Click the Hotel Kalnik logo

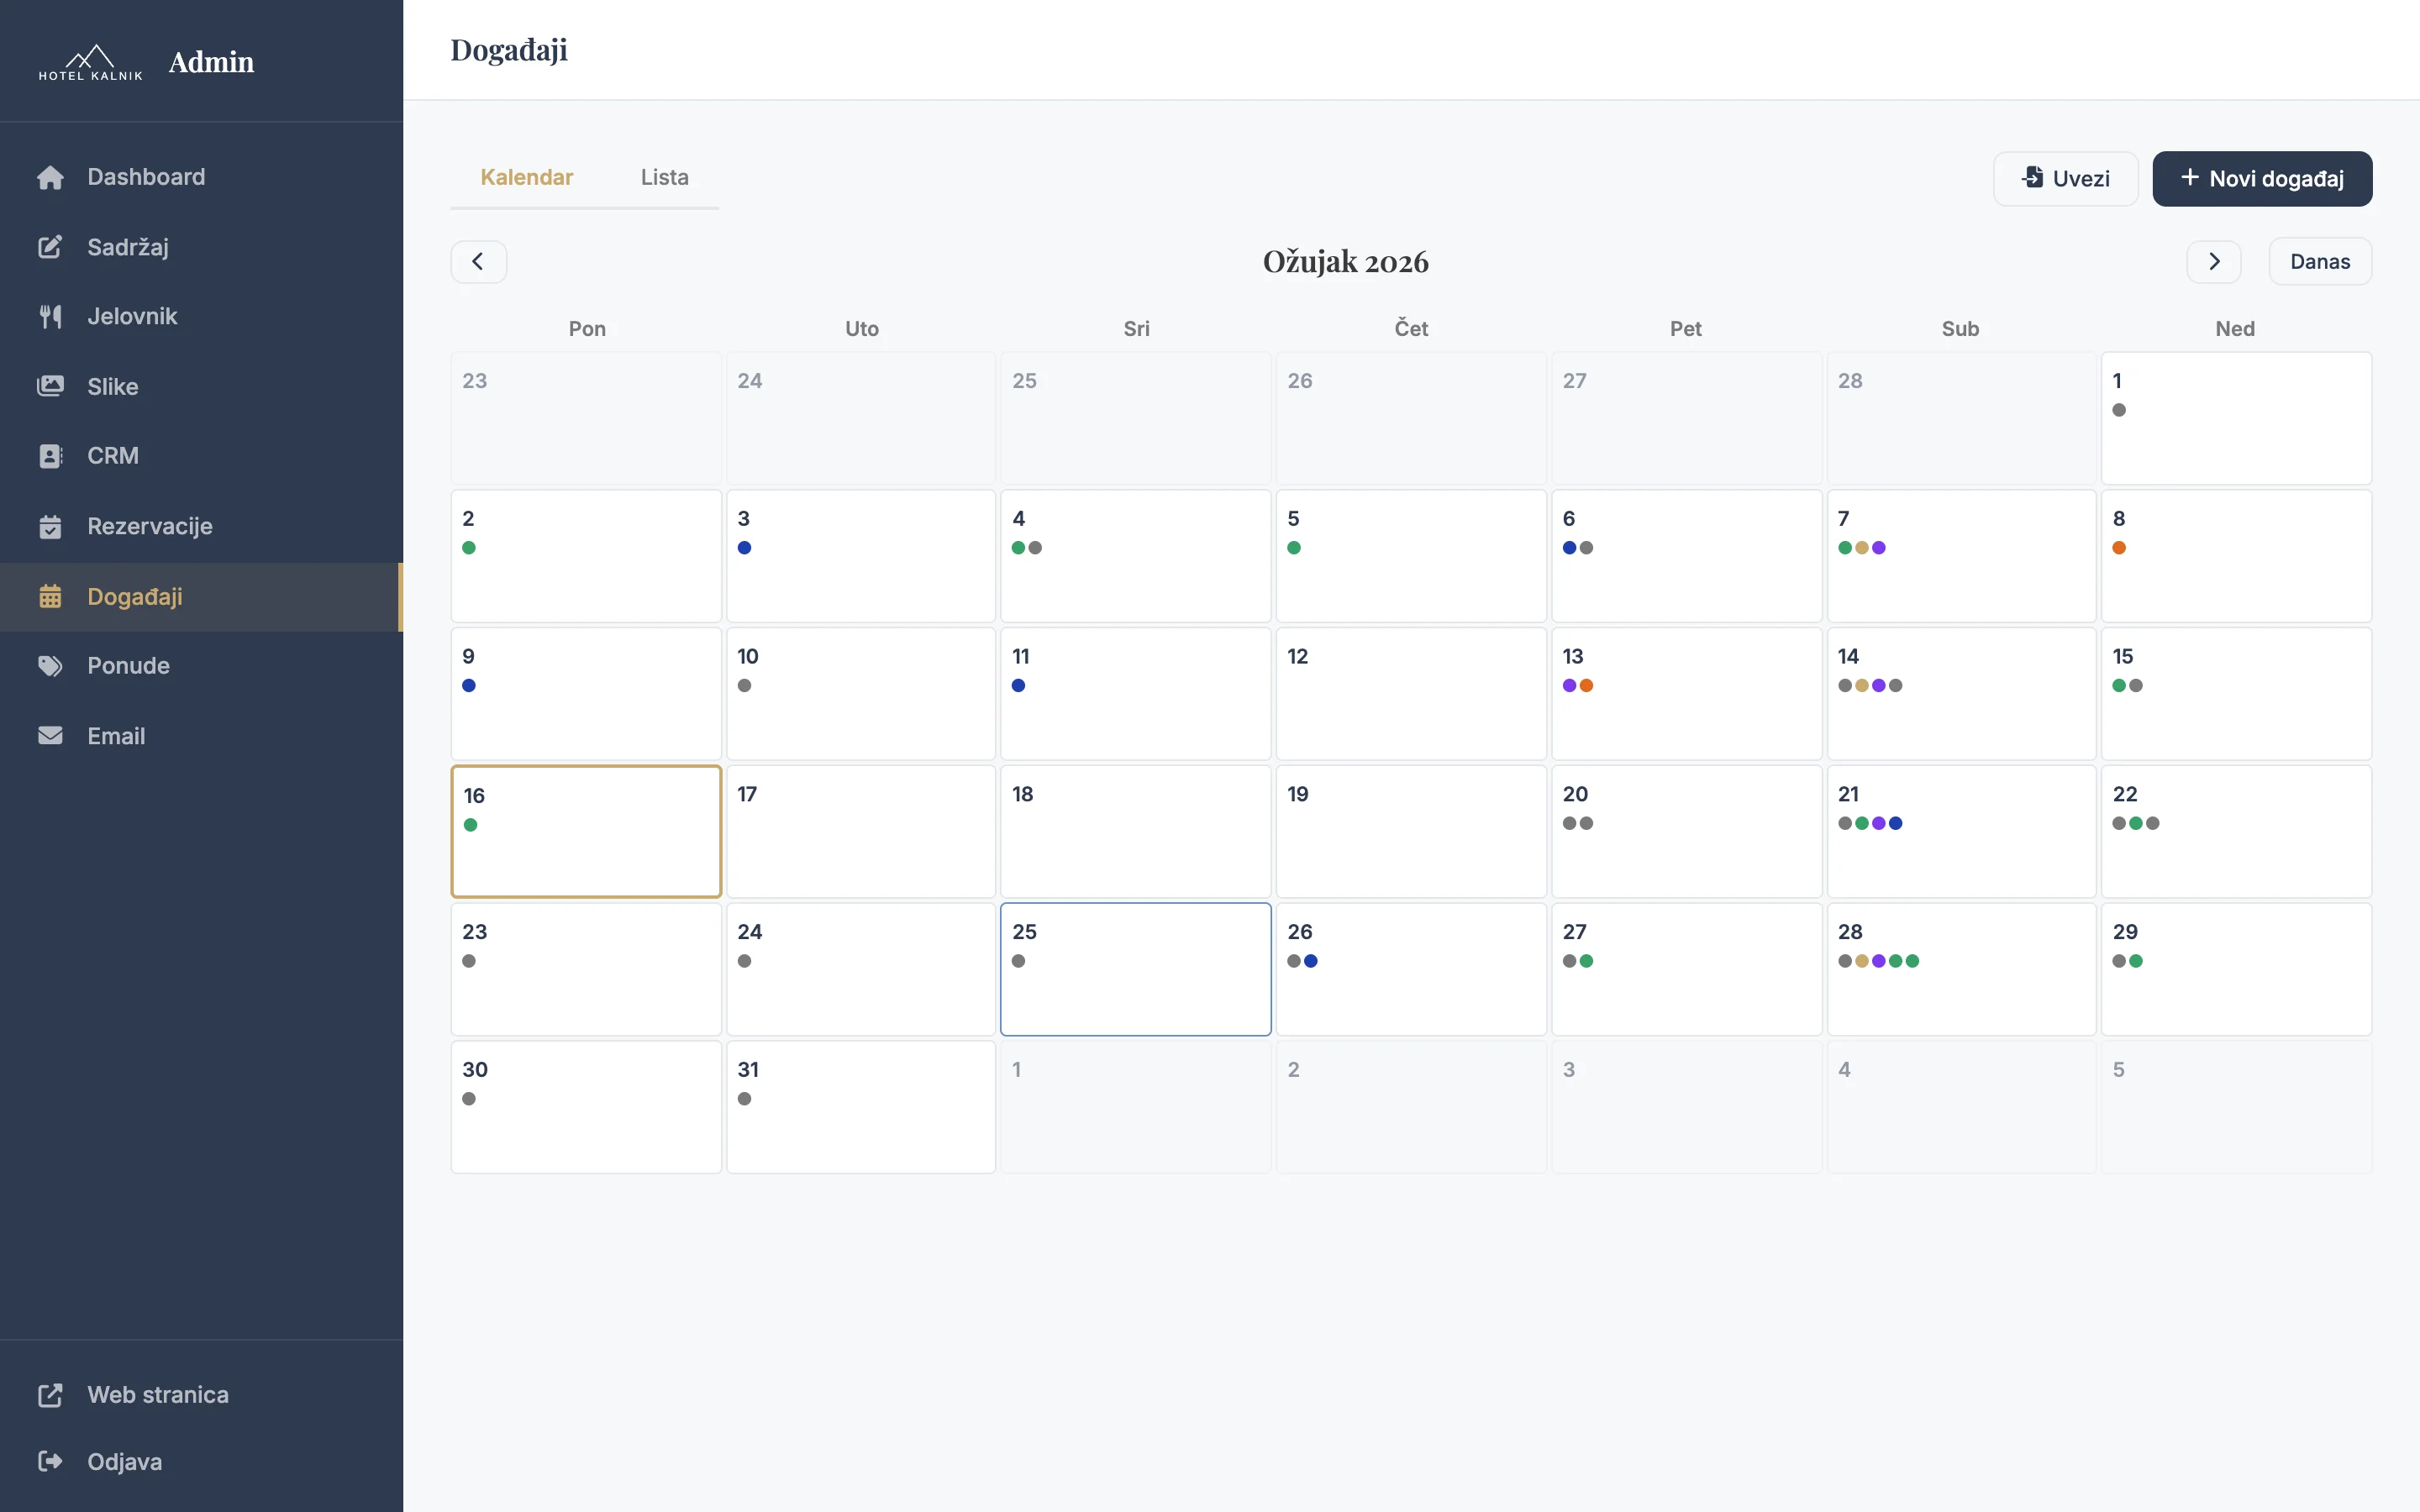coord(91,62)
